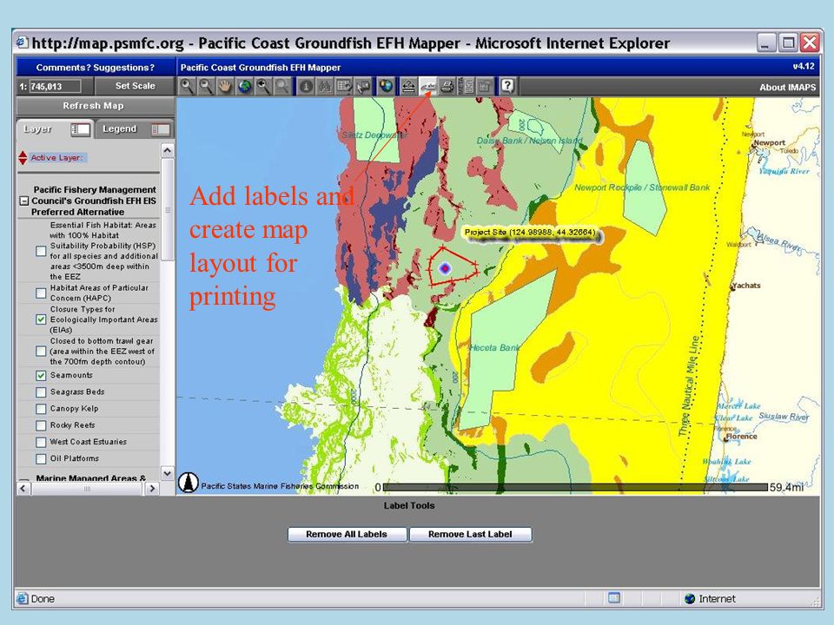Click the Three Nautical Mile Line label
The width and height of the screenshot is (834, 625).
690,386
